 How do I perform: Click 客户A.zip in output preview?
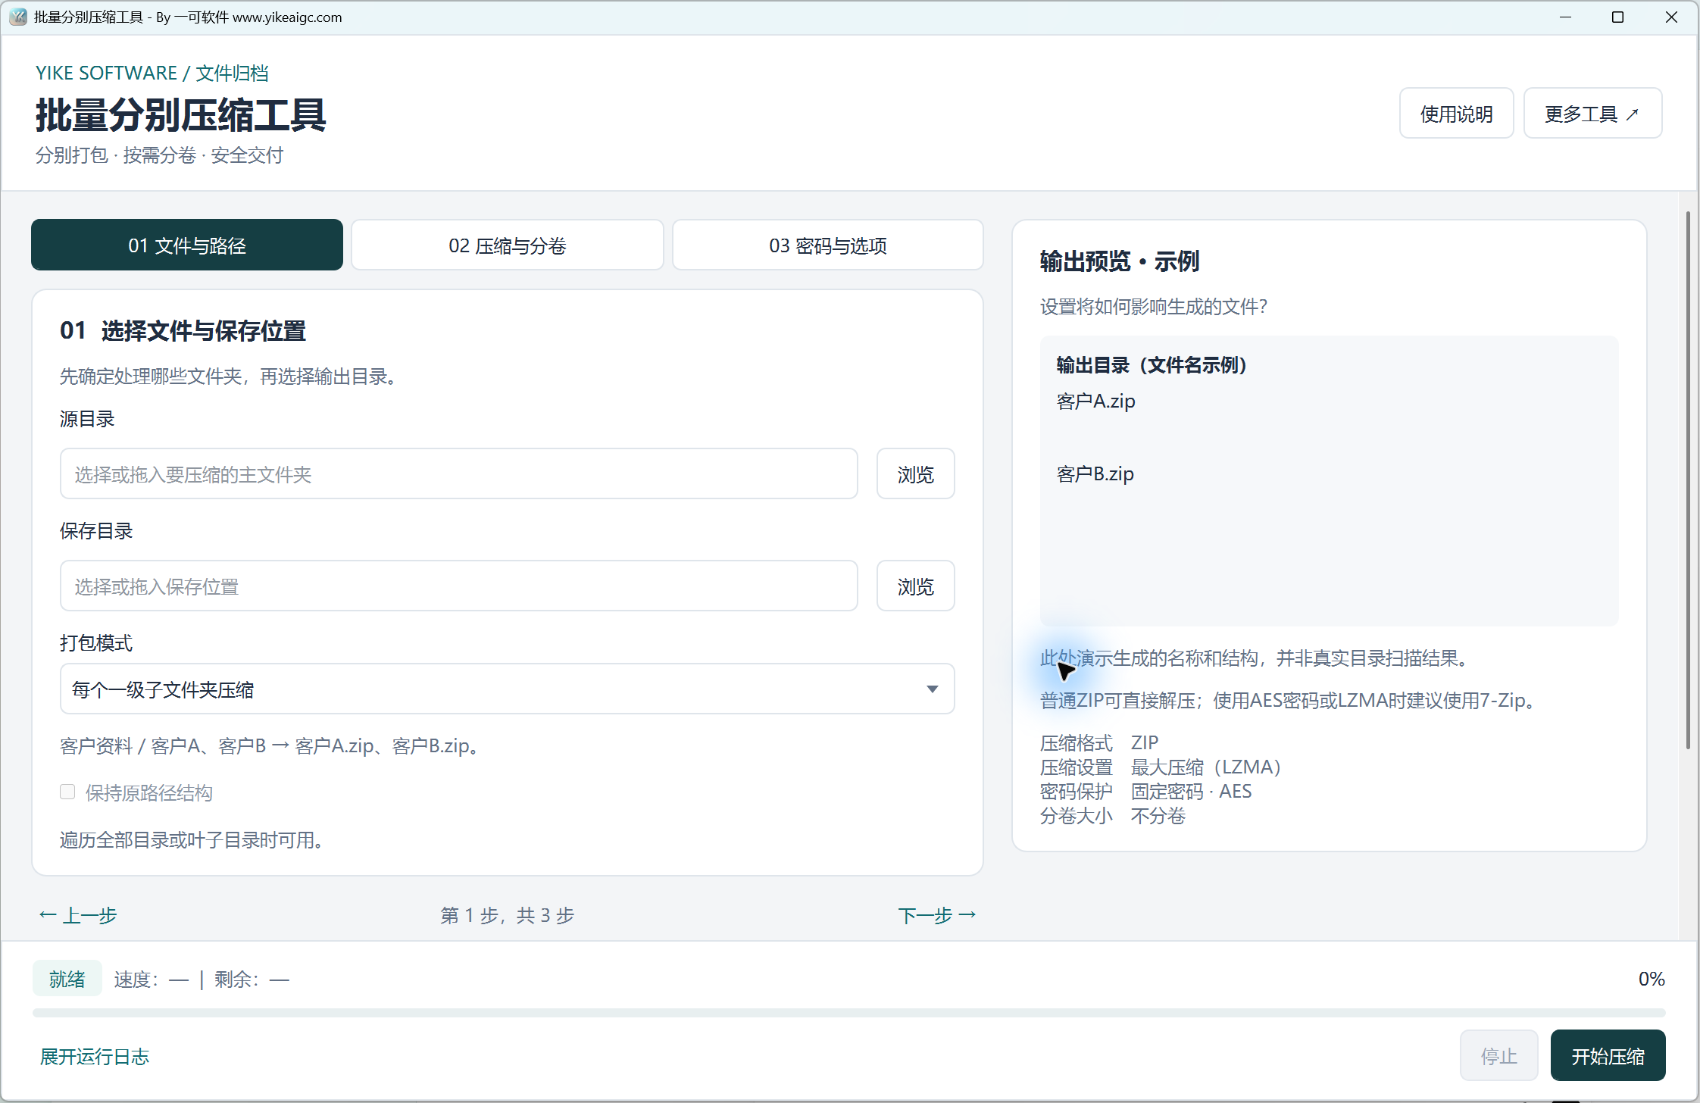[x=1095, y=402]
